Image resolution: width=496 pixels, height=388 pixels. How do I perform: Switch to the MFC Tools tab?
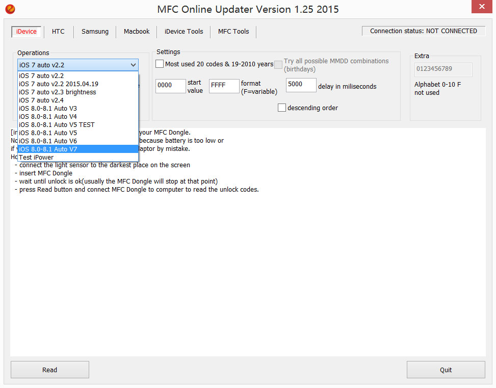pos(233,32)
